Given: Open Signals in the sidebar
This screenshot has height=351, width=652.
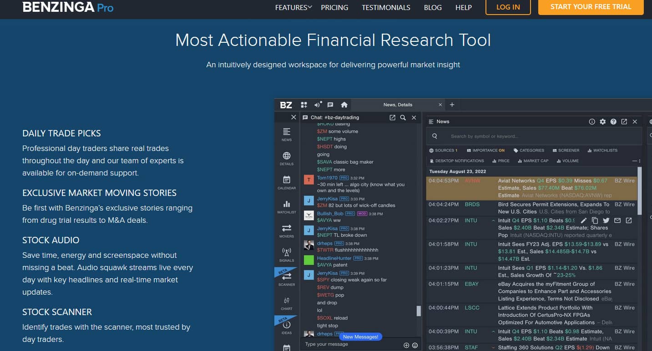Looking at the screenshot, I should coord(287,255).
